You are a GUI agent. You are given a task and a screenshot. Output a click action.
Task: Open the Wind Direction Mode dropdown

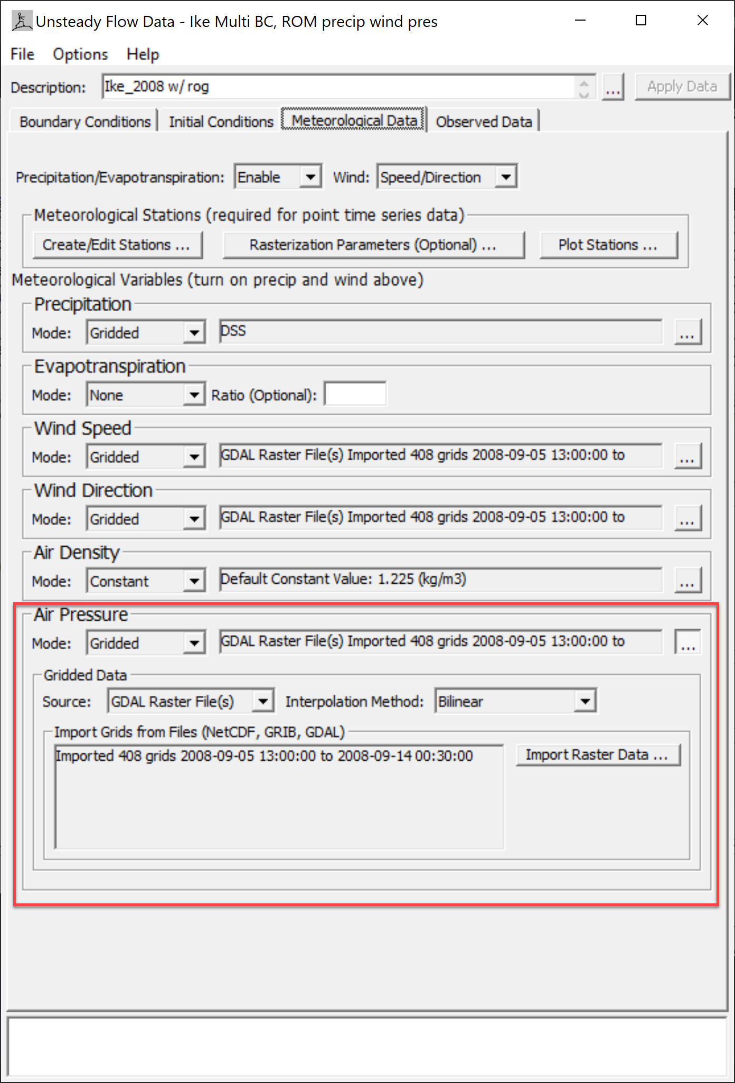tap(146, 519)
